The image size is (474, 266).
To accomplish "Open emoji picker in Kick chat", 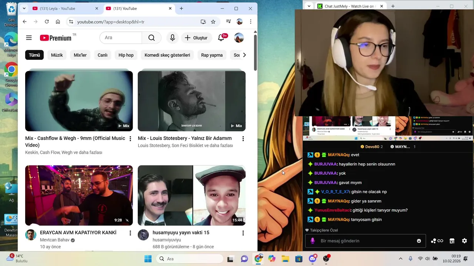I will click(x=419, y=241).
